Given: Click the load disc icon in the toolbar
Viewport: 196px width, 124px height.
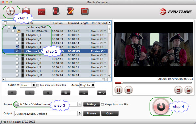Looking at the screenshot, I should point(10,11).
